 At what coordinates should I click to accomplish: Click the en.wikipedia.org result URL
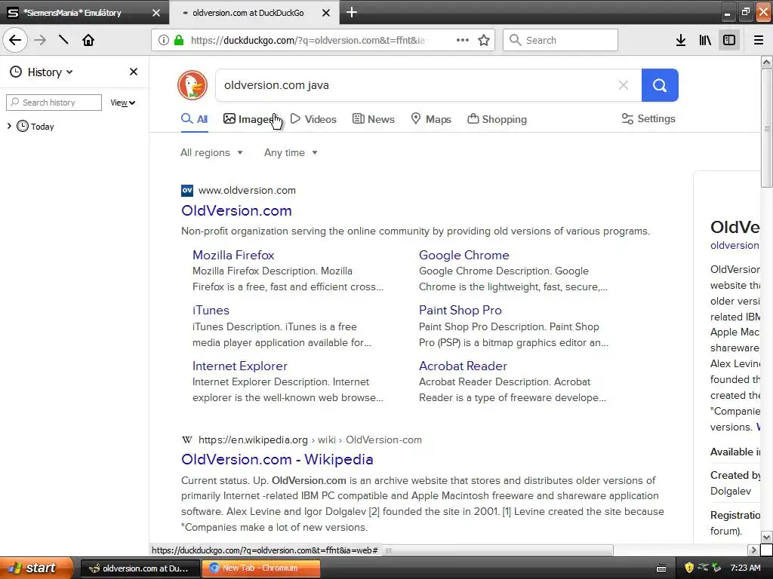pyautogui.click(x=310, y=440)
